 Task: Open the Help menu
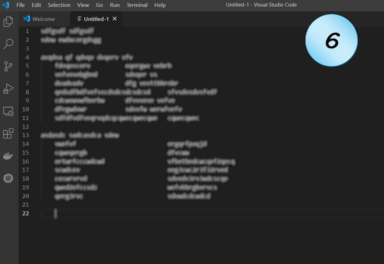pyautogui.click(x=160, y=5)
